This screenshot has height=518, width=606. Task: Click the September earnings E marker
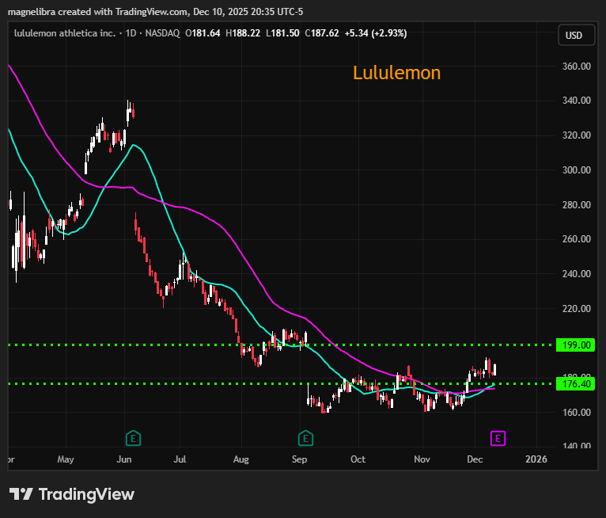pyautogui.click(x=305, y=438)
